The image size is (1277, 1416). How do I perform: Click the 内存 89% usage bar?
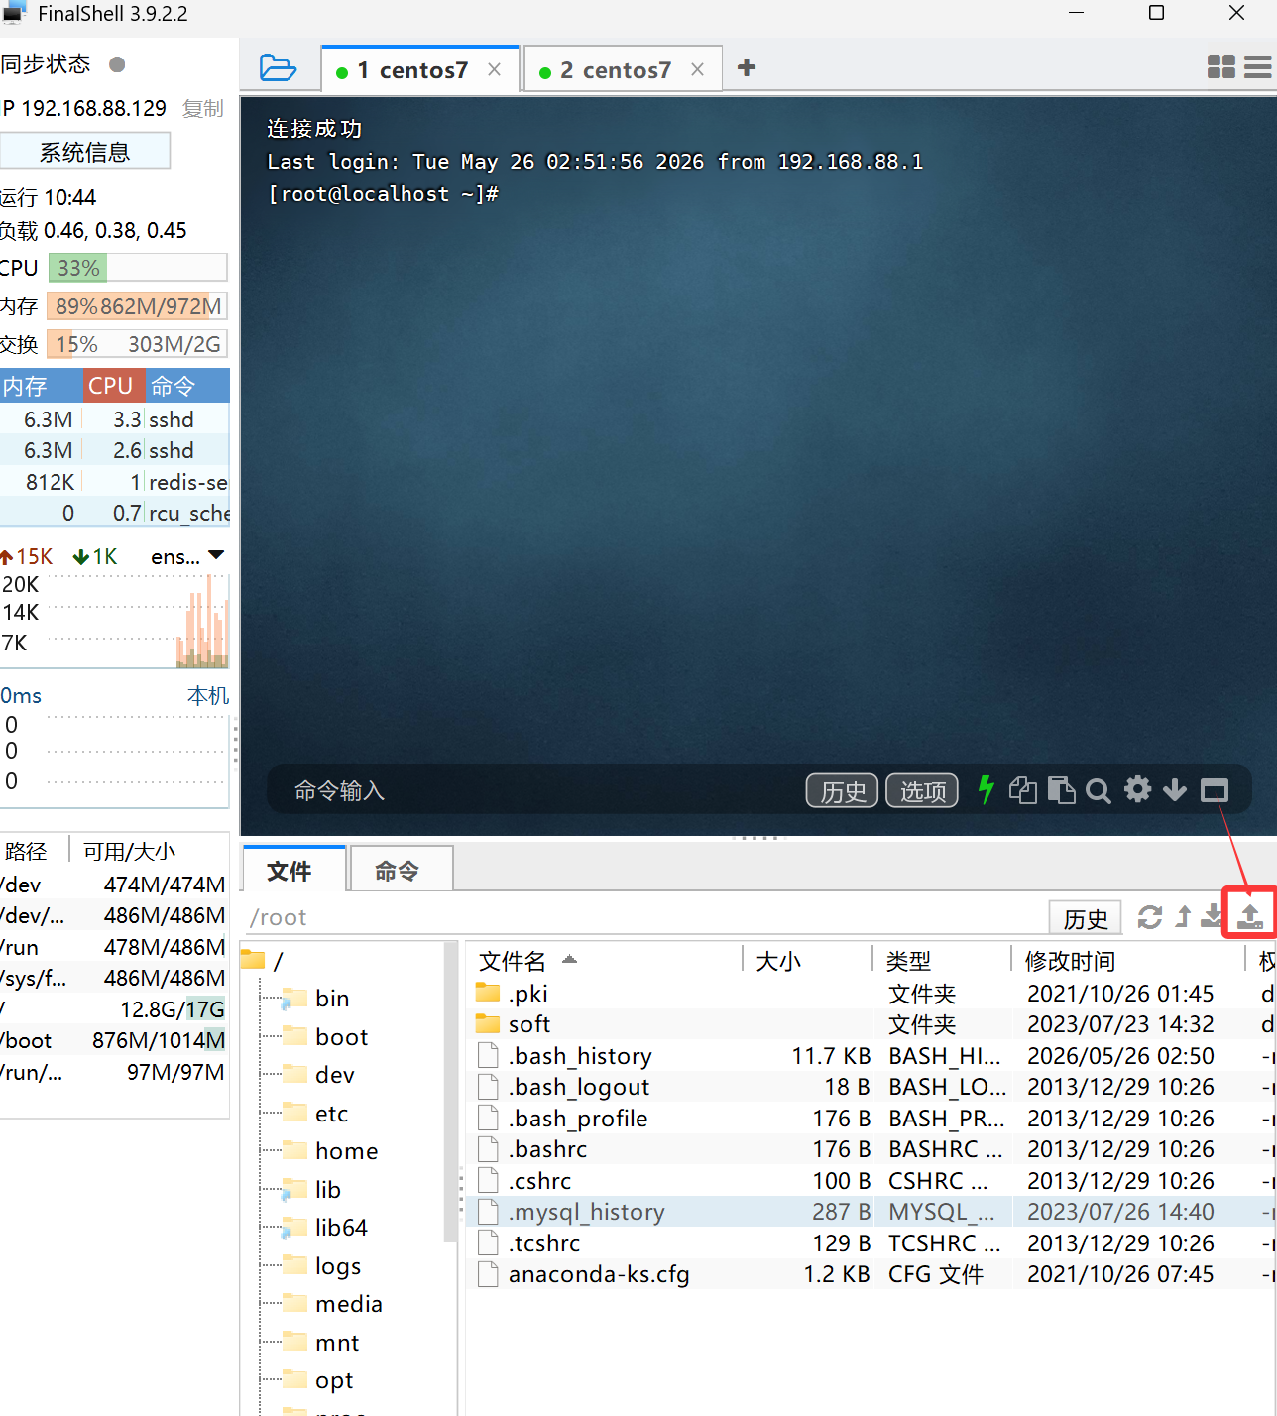coord(138,306)
